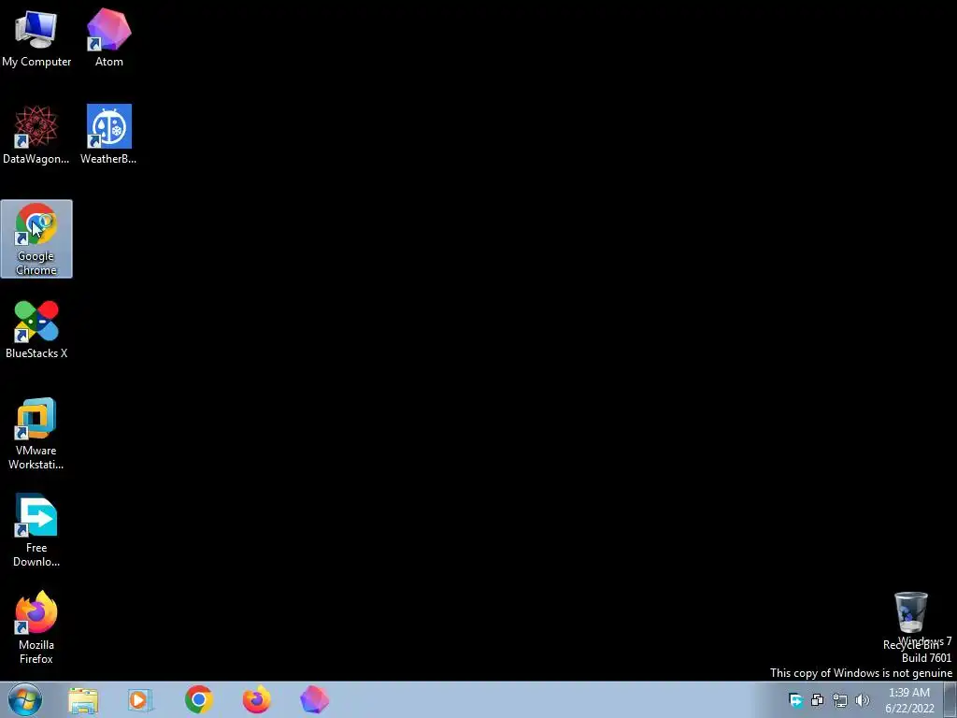Select the WeatherBug desktop shortcut
This screenshot has width=957, height=718.
(108, 135)
